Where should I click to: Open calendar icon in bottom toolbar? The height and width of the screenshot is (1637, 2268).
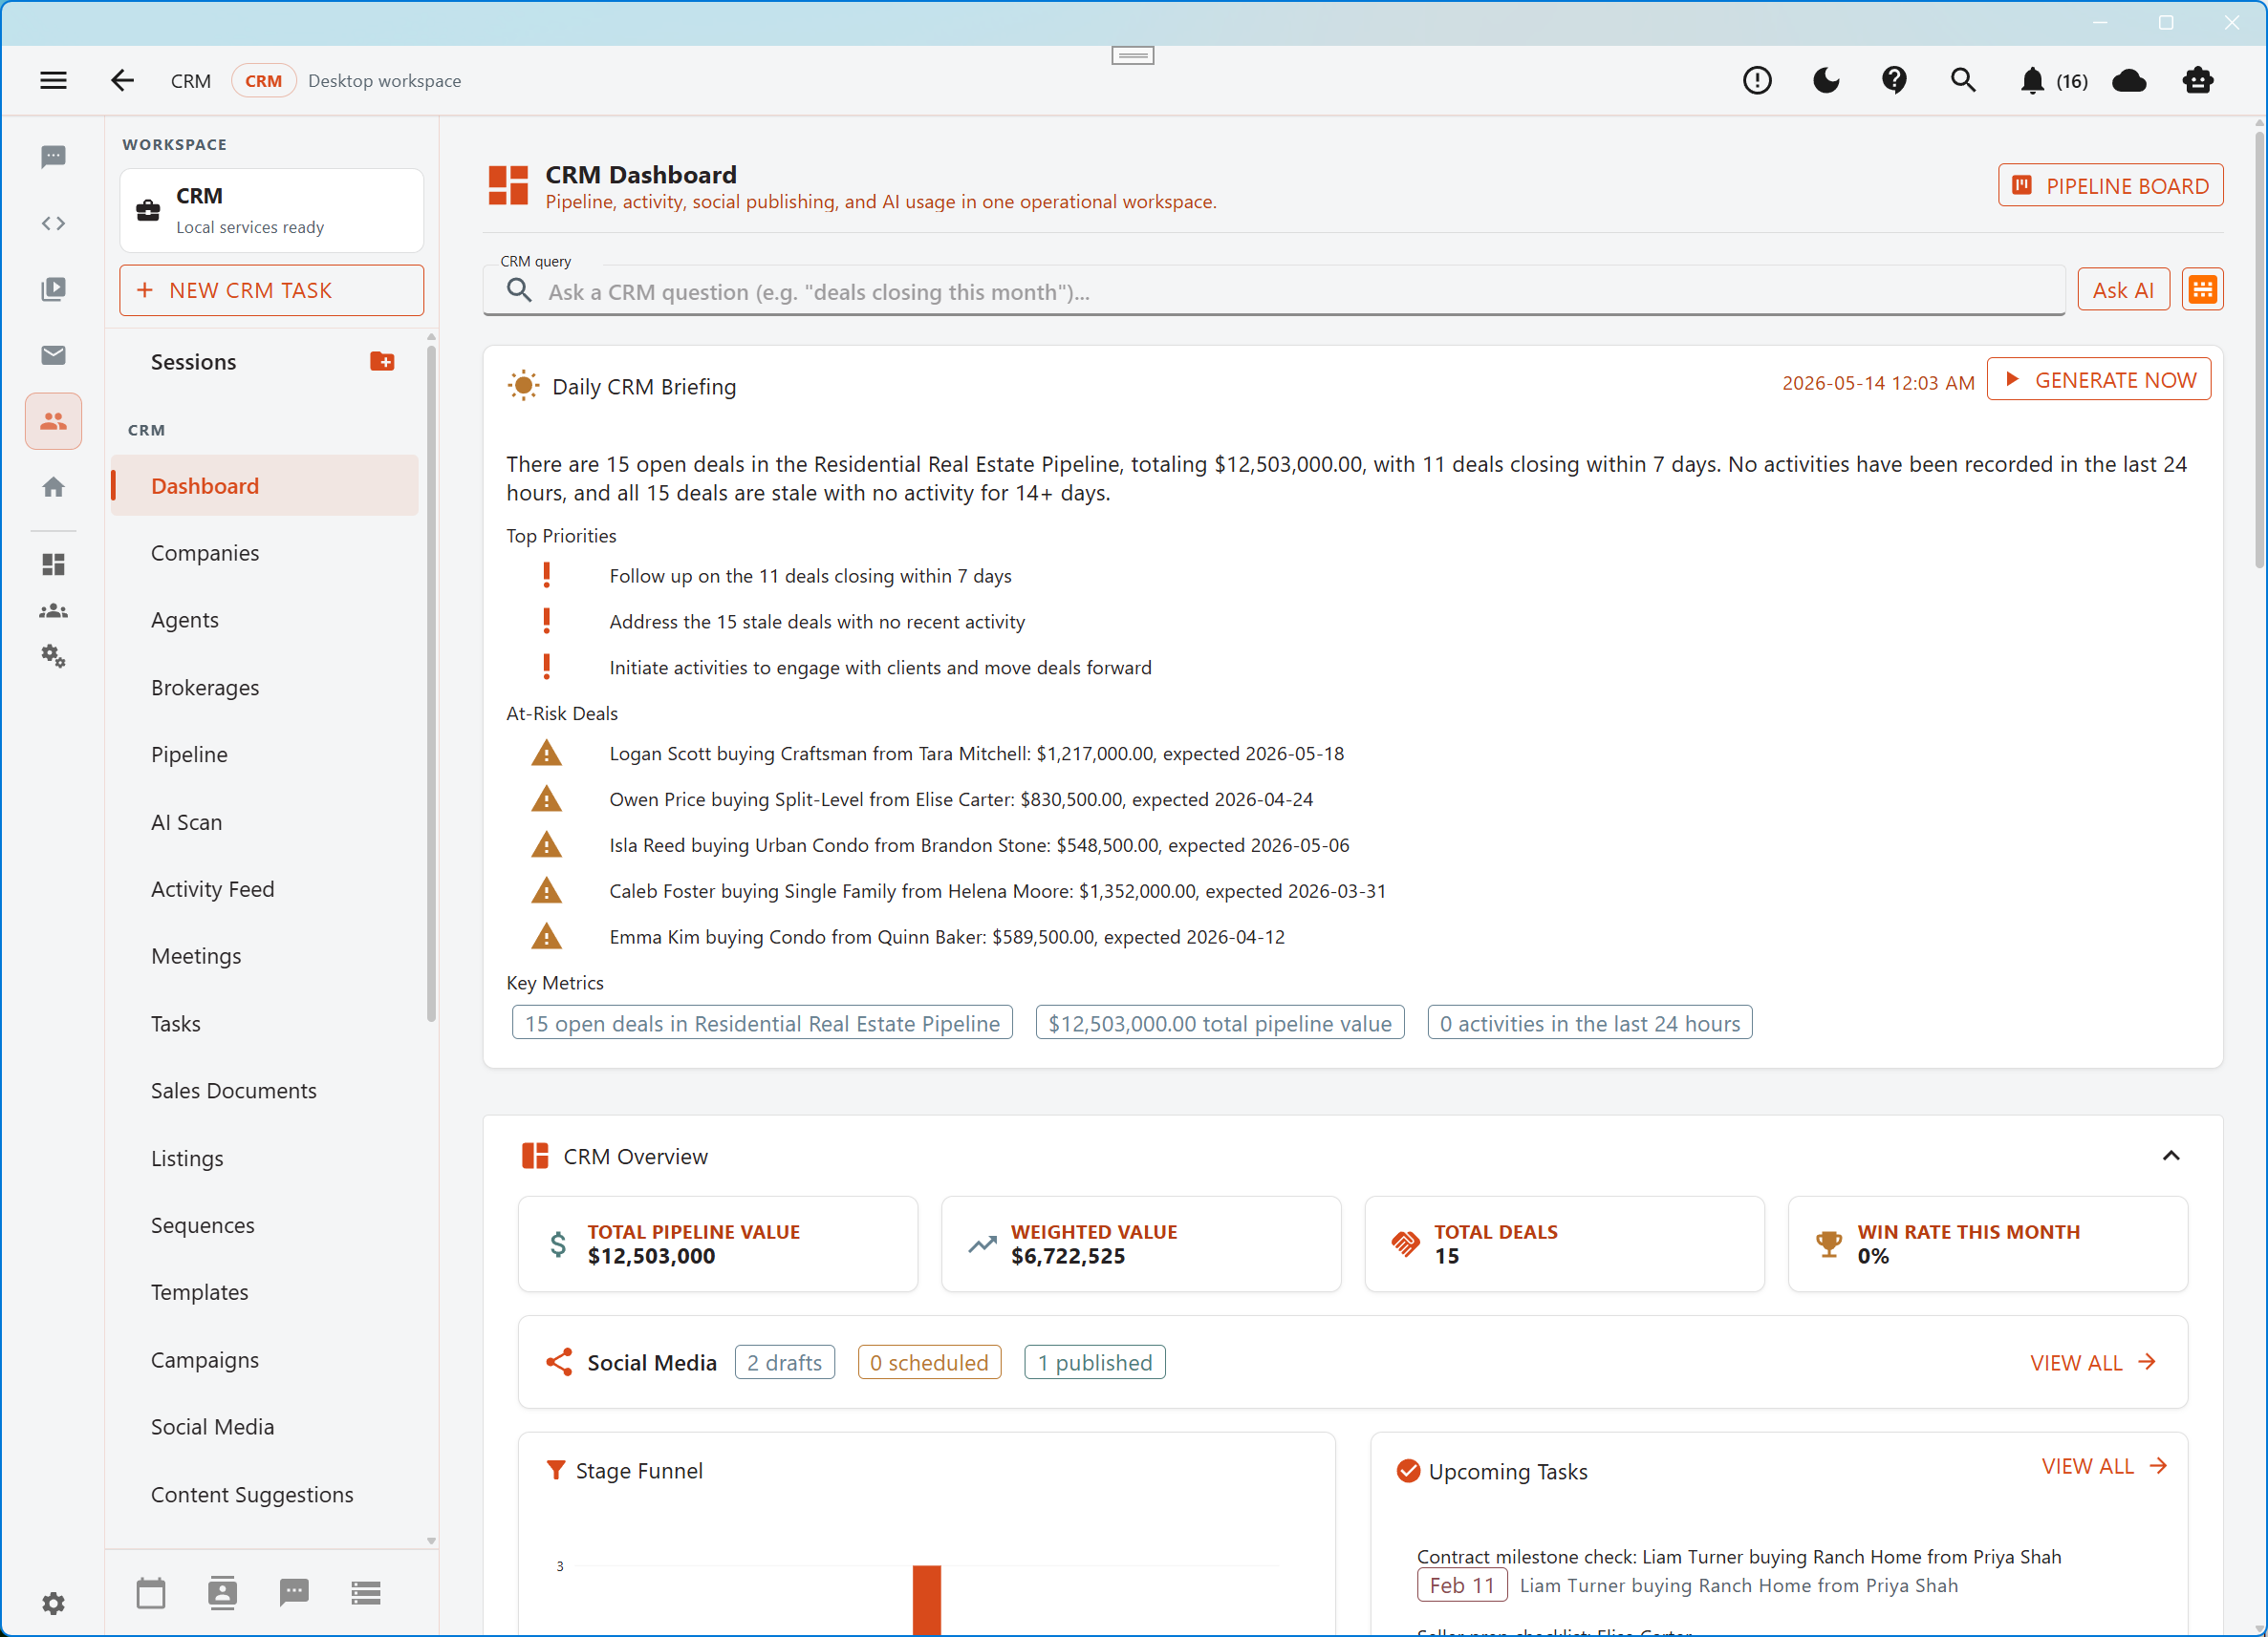pos(151,1593)
